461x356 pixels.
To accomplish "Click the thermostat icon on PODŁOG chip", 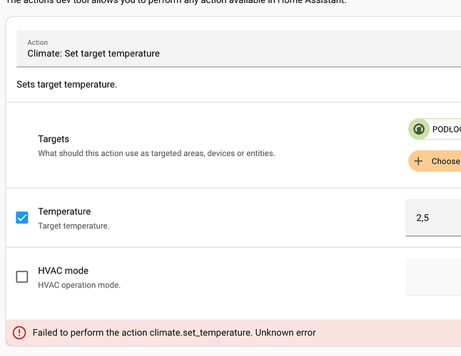I will tap(419, 130).
